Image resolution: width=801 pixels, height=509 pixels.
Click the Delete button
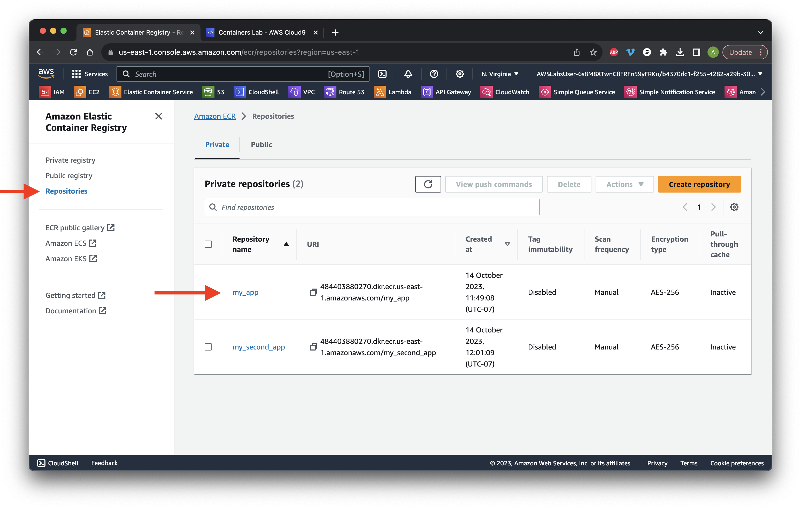click(x=569, y=184)
